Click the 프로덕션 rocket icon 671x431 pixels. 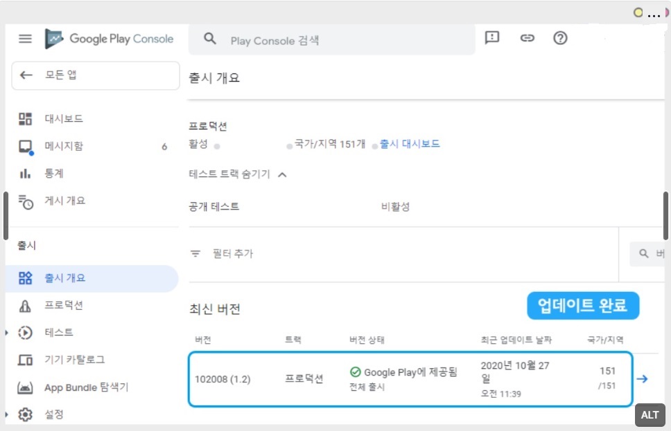pyautogui.click(x=25, y=306)
